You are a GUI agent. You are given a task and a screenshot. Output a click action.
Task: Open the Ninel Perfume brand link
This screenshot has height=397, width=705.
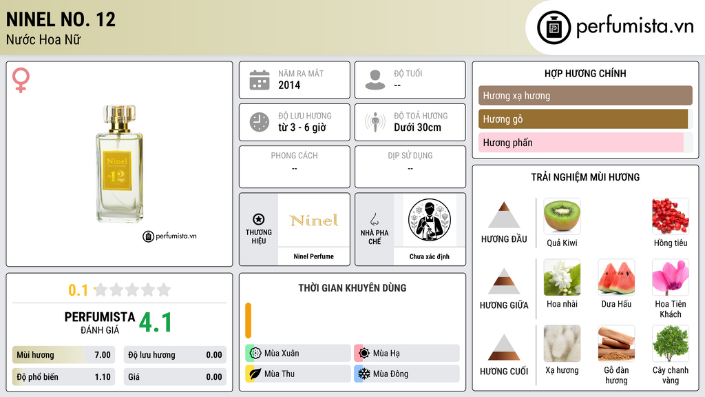pos(314,256)
